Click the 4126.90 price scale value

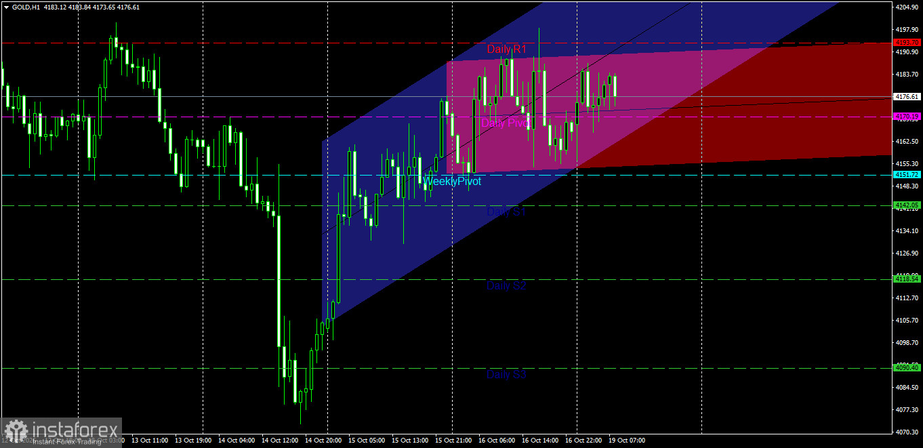point(907,253)
